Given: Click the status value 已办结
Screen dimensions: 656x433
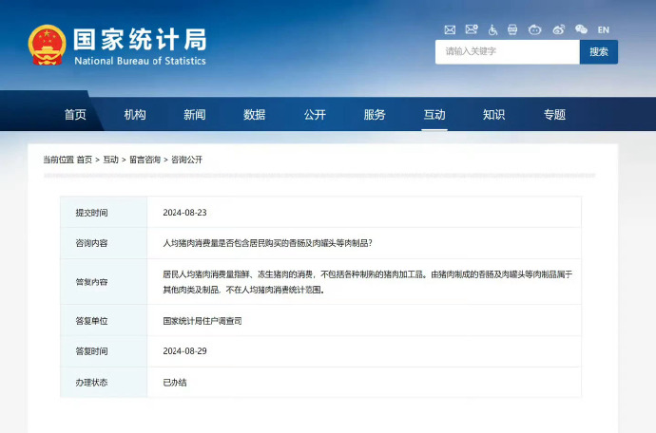Looking at the screenshot, I should [175, 383].
